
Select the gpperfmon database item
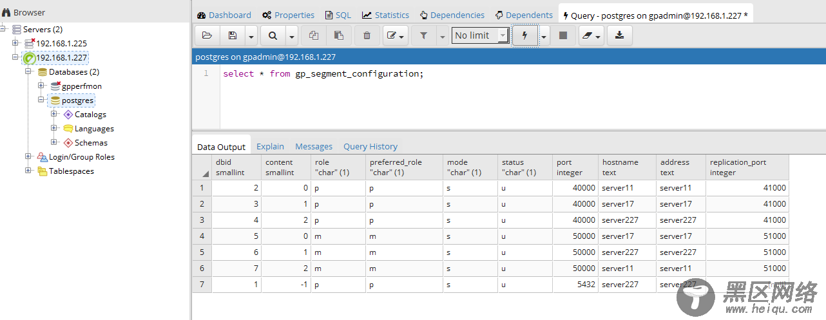point(82,86)
